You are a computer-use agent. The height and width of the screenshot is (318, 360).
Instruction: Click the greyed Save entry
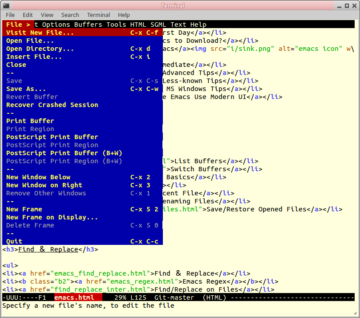82,81
